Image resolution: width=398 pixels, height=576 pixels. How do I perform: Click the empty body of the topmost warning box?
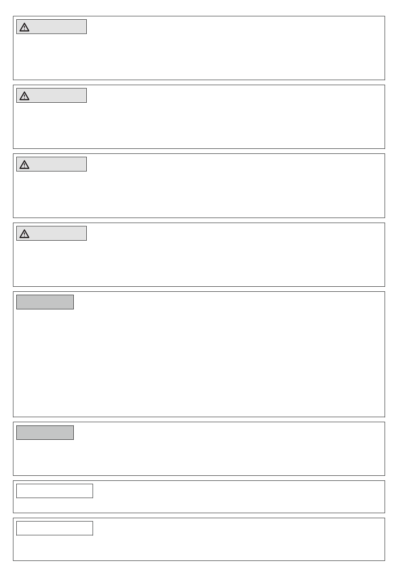(199, 57)
